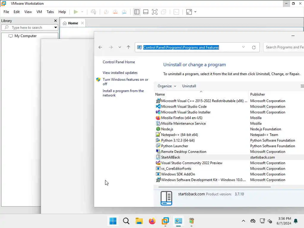Image resolution: width=304 pixels, height=228 pixels.
Task: Open the stretch mode dropdown arrow
Action: click(x=195, y=12)
